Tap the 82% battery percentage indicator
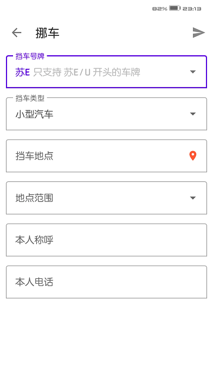 [160, 9]
